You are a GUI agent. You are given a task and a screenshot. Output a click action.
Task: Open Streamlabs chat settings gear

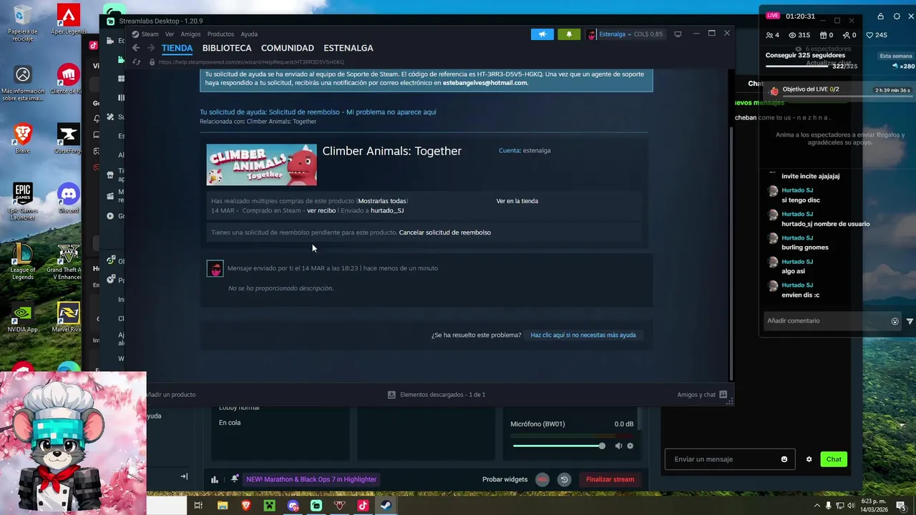pyautogui.click(x=809, y=459)
